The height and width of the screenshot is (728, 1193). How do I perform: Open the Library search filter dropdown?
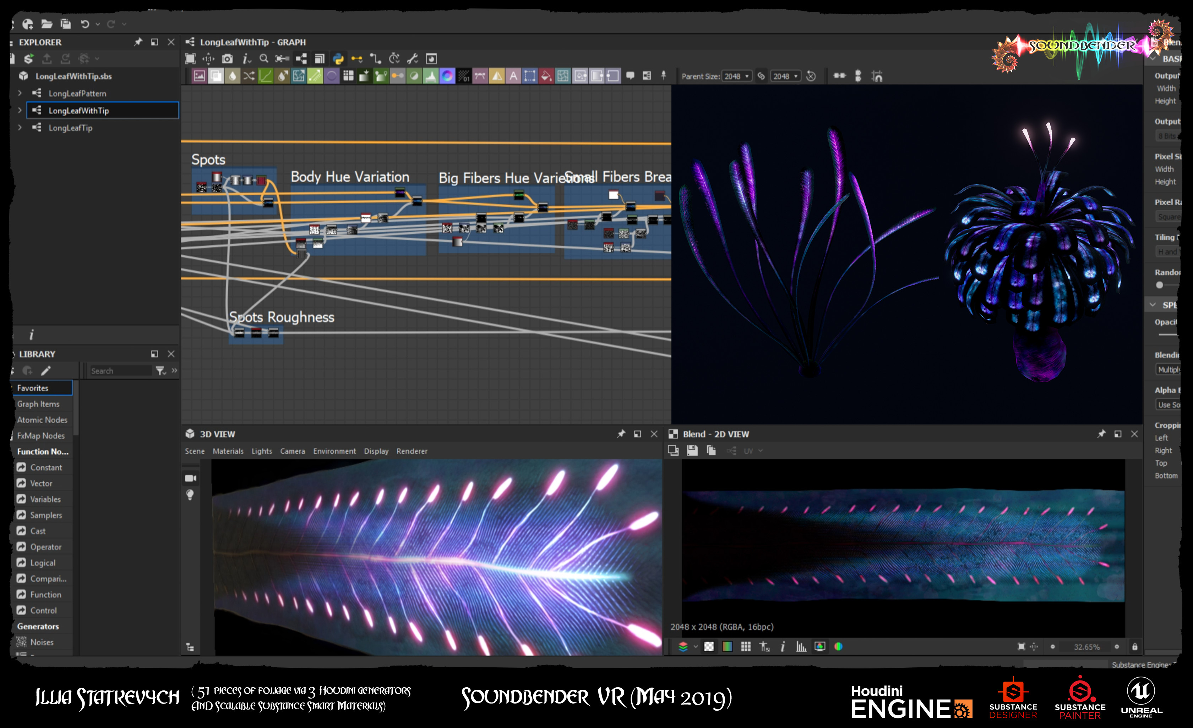(x=161, y=371)
